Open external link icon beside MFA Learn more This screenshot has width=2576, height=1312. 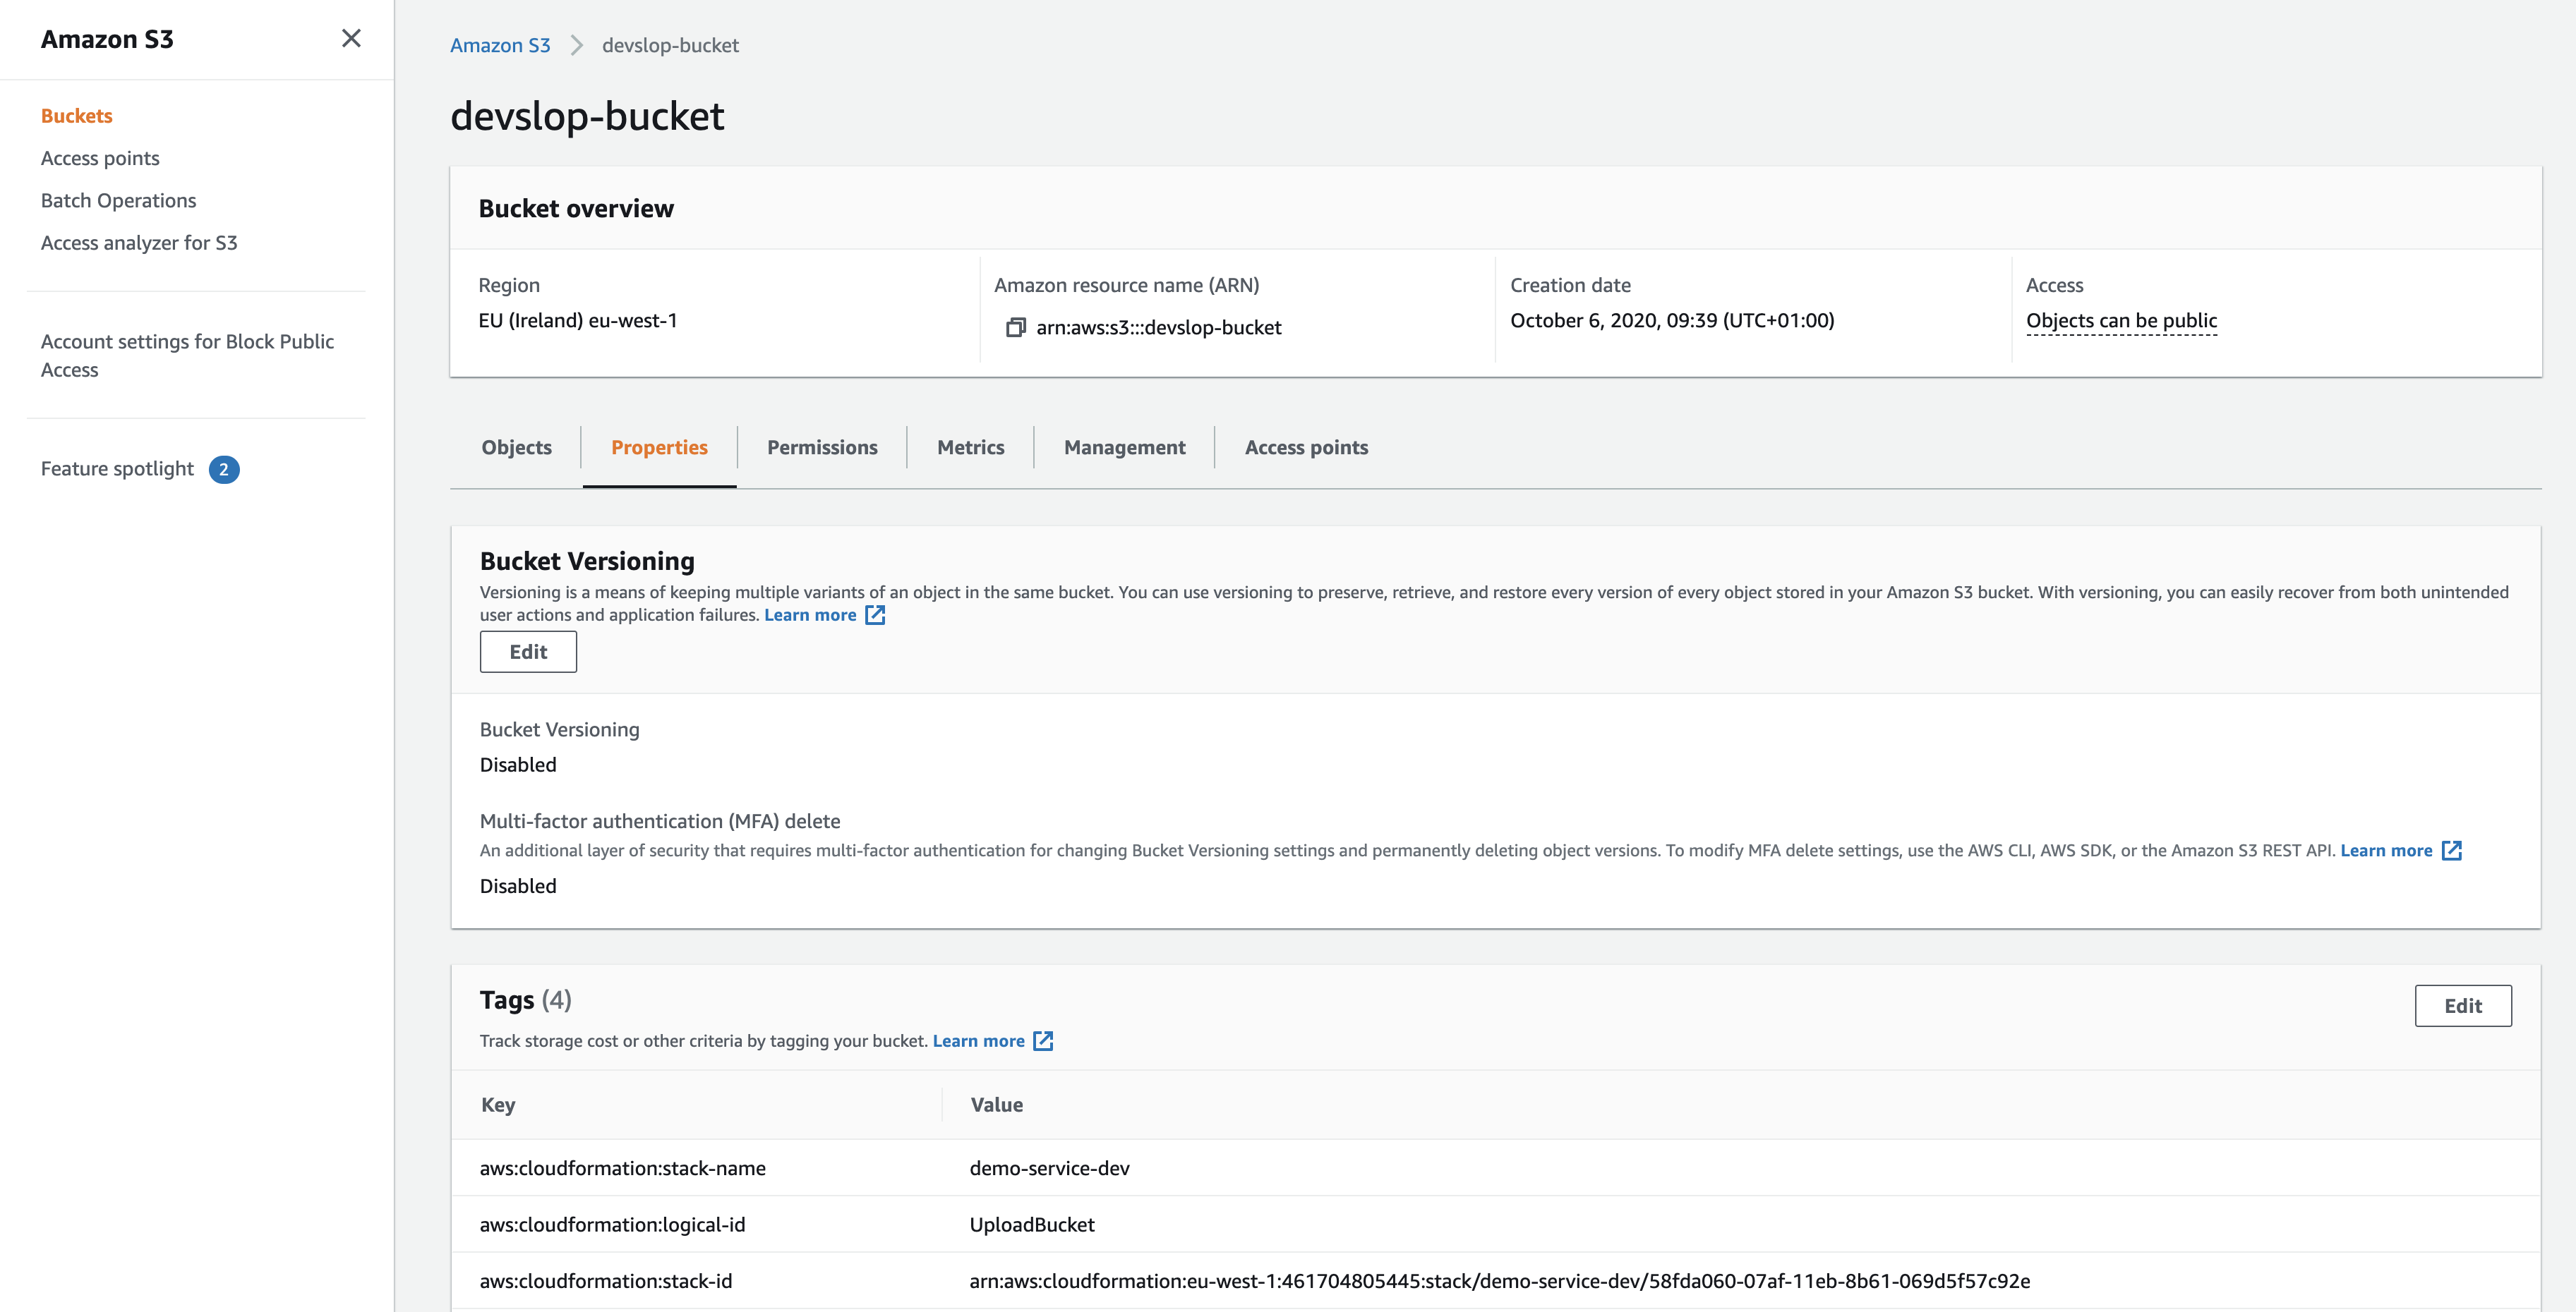coord(2451,851)
